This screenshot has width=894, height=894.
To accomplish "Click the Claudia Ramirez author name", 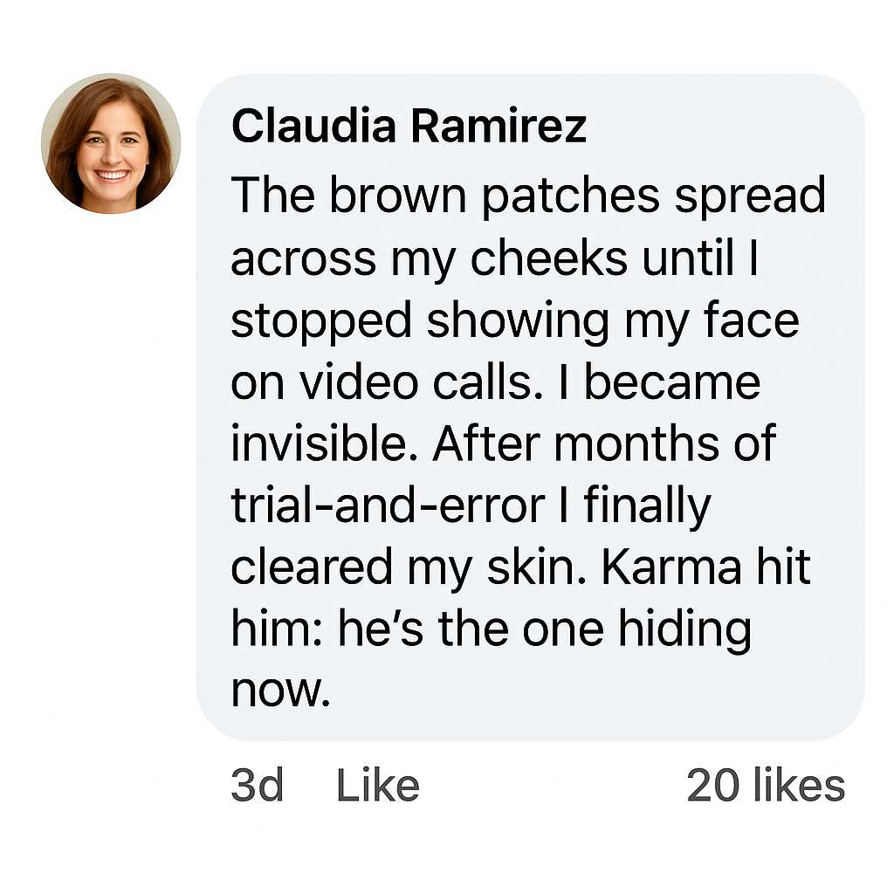I will tap(409, 127).
